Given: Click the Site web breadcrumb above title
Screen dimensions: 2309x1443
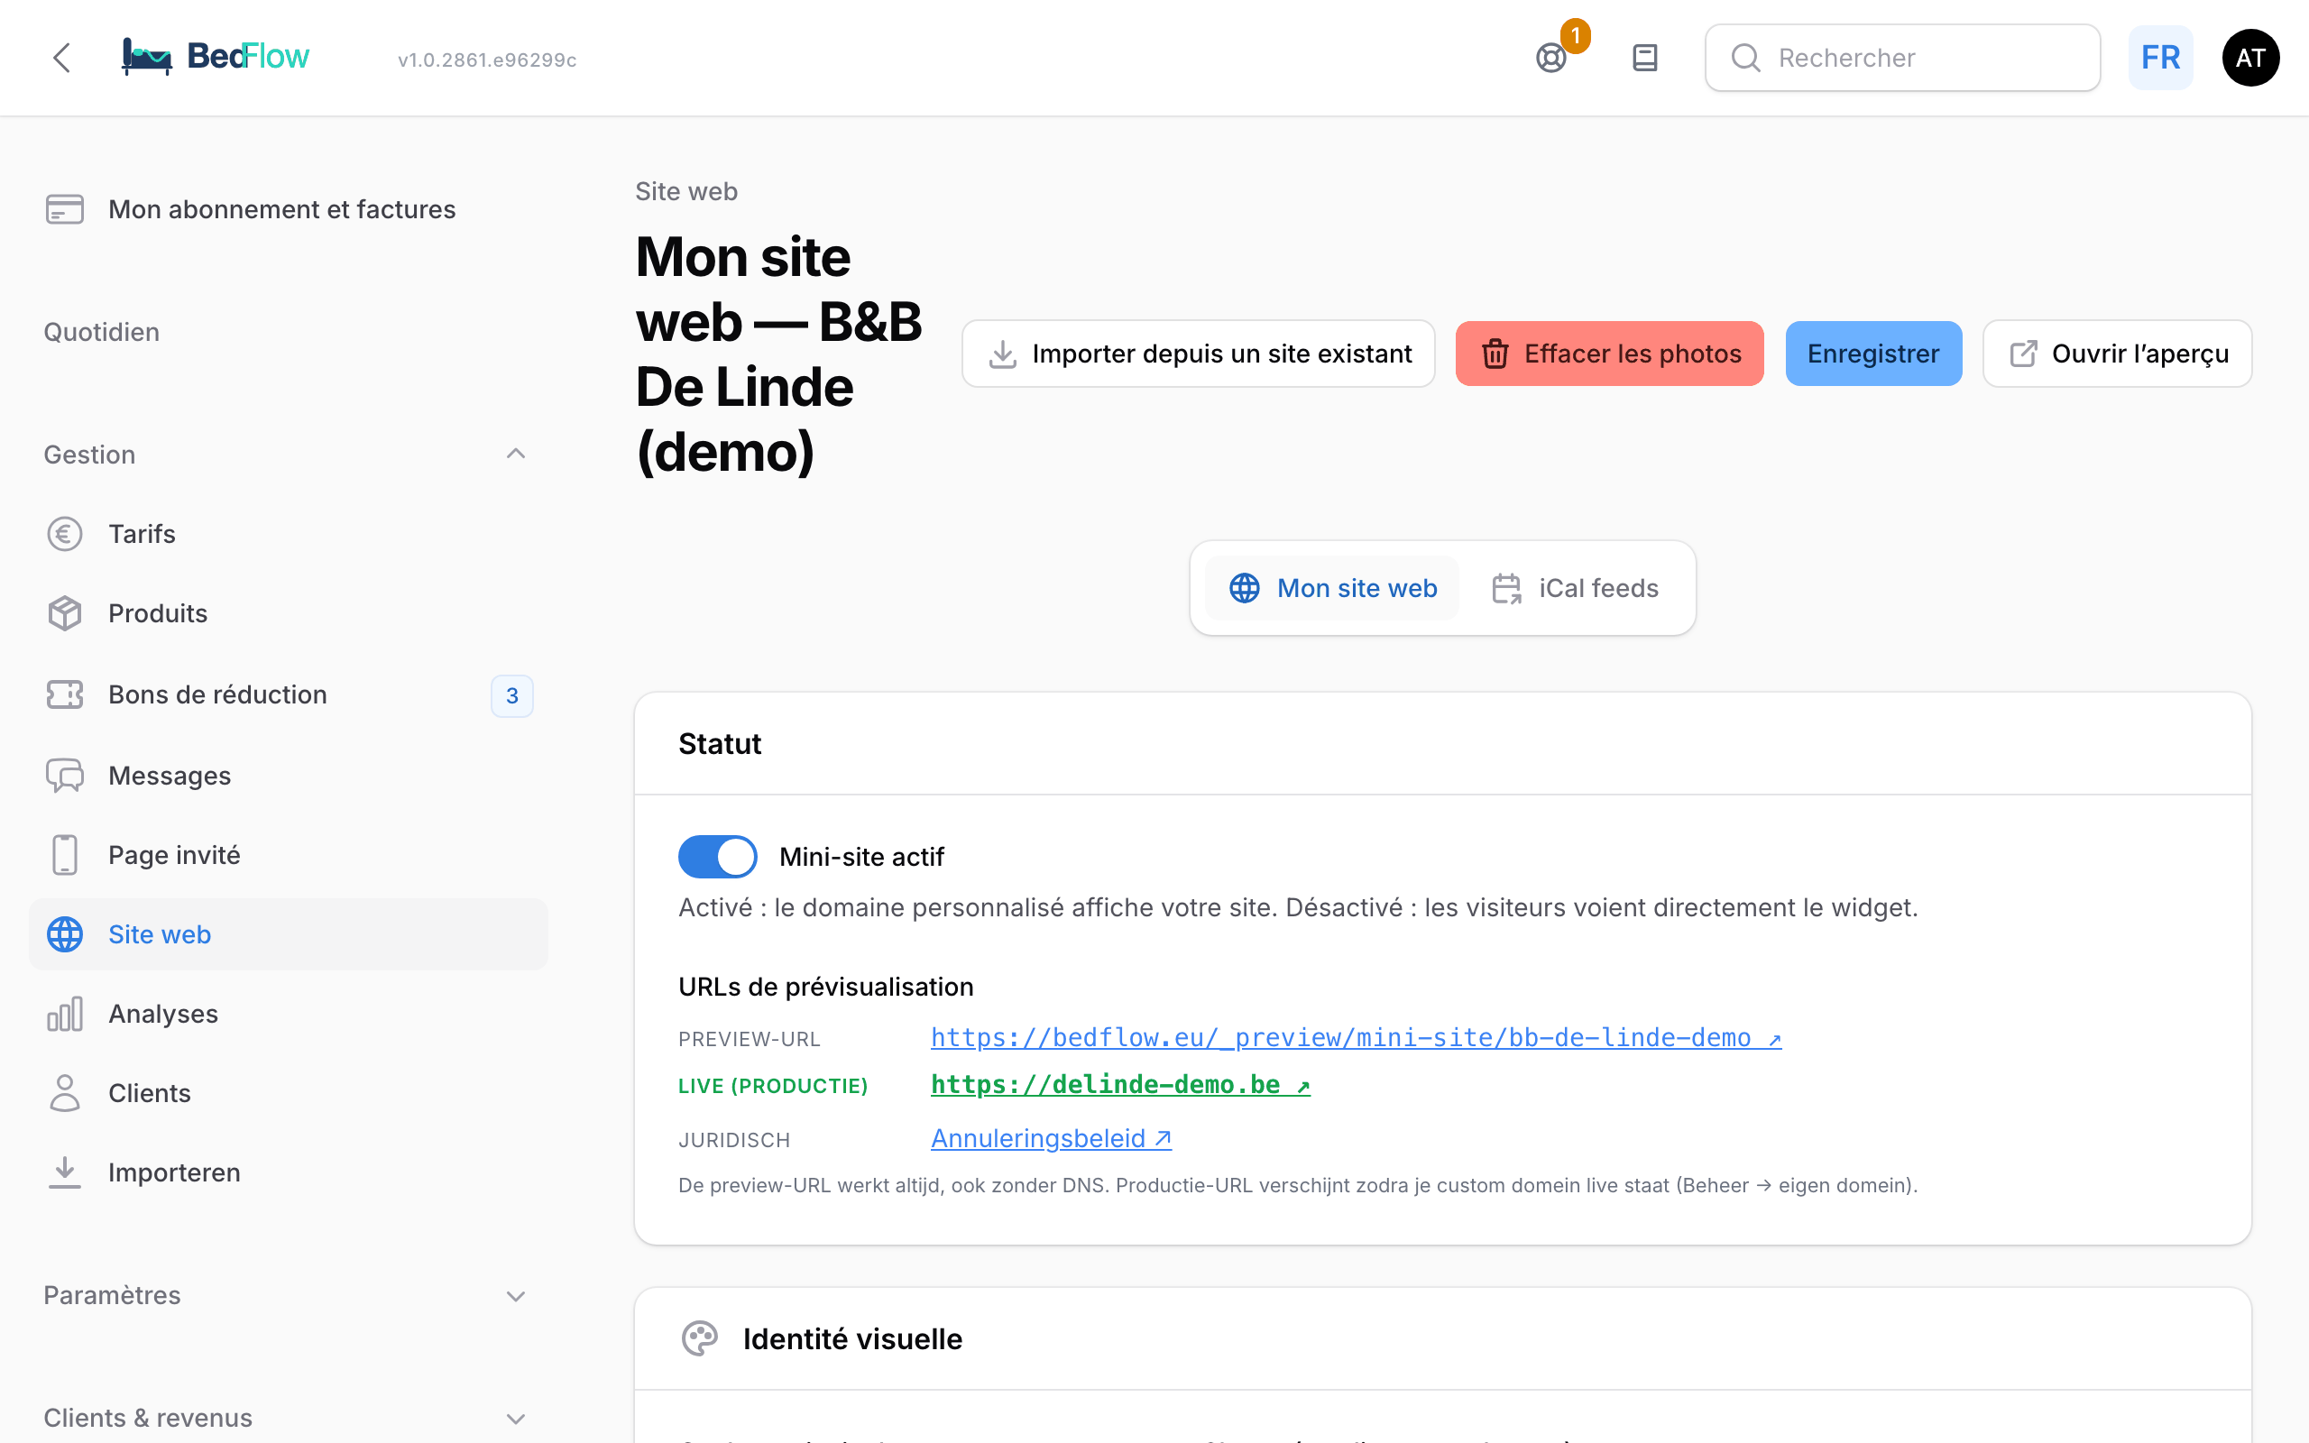Looking at the screenshot, I should coord(686,191).
